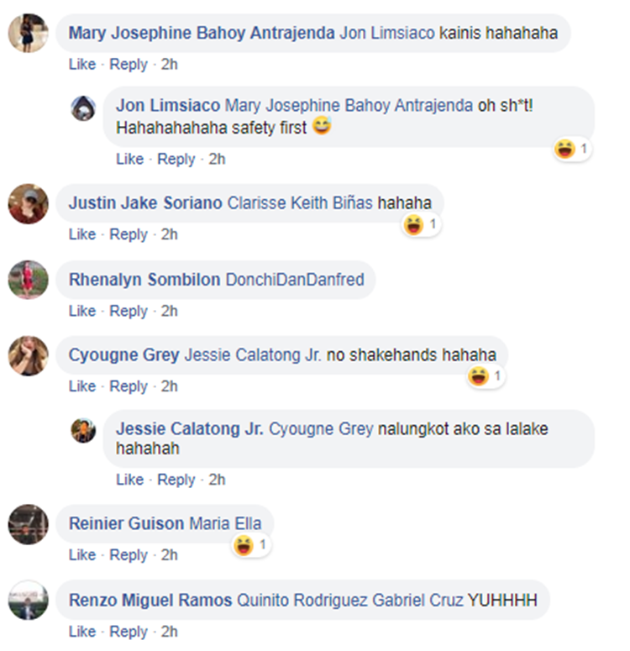Open tagged Maria Ella profile link

(x=225, y=523)
